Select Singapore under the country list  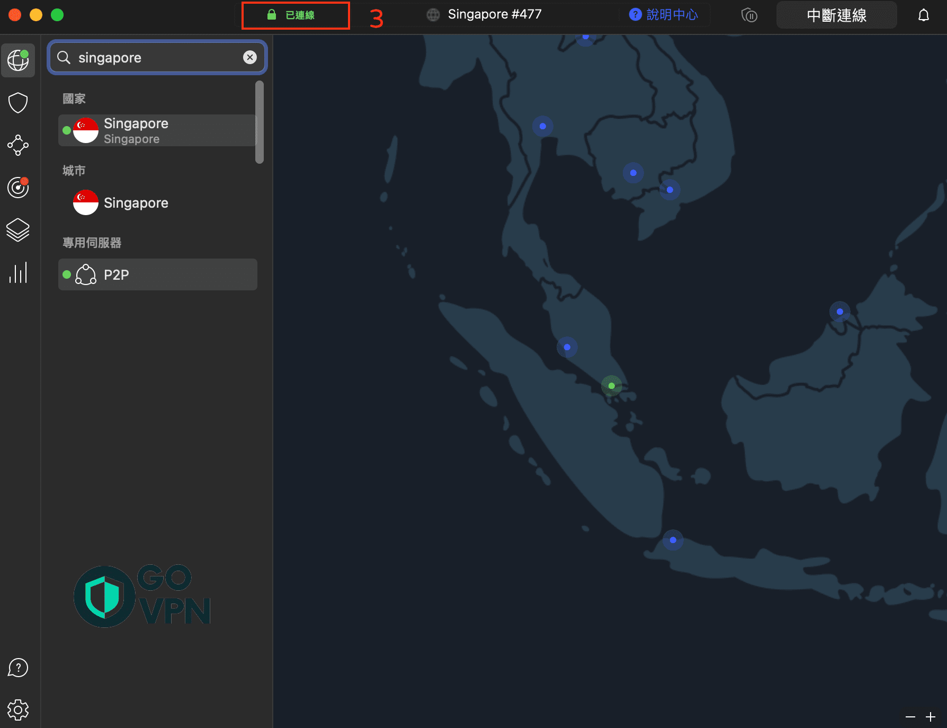coord(157,130)
